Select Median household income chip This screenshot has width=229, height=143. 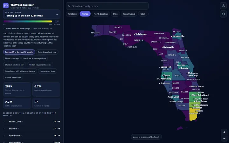point(40,65)
